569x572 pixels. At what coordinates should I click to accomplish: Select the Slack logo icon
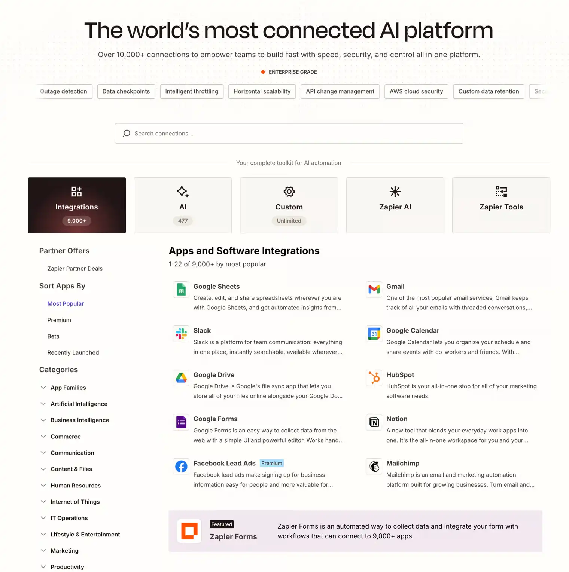181,334
